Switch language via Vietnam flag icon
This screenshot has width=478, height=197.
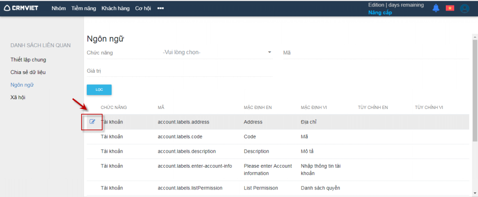pos(450,8)
